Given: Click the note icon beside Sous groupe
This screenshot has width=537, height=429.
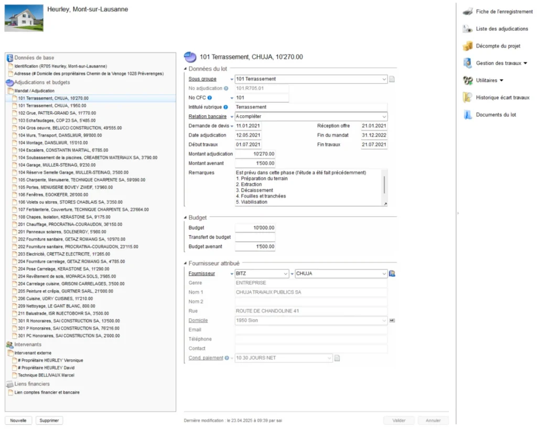Looking at the screenshot, I should (392, 79).
